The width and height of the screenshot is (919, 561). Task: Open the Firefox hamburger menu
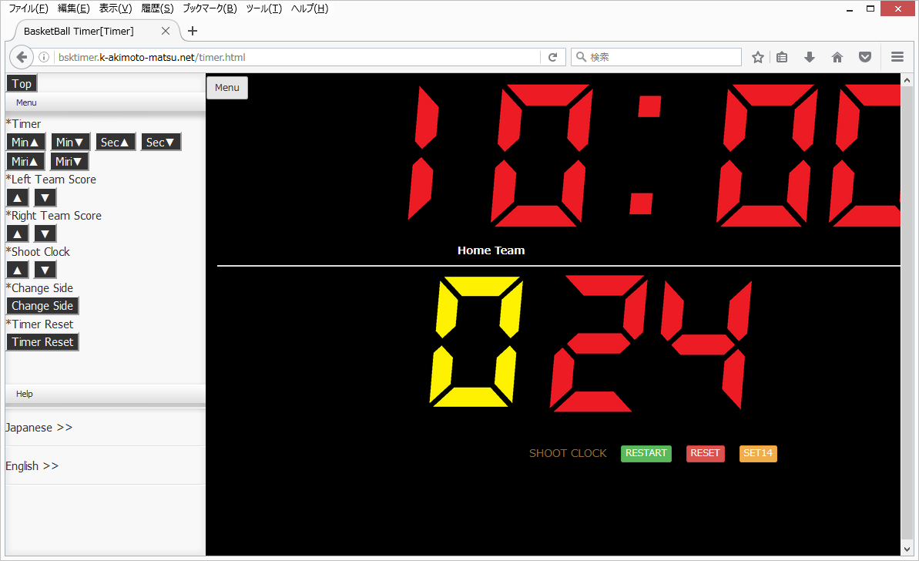pyautogui.click(x=897, y=57)
